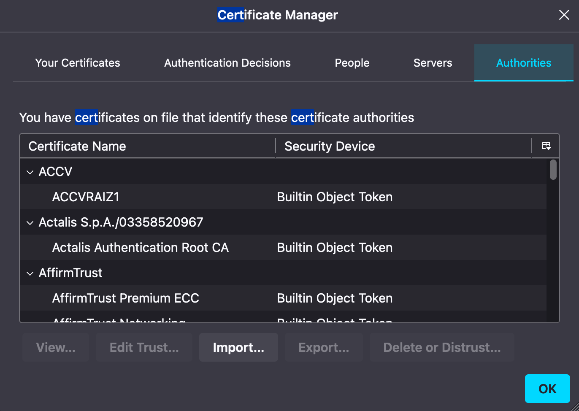Click the certificate list vertical scrollbar thumb

tap(553, 170)
